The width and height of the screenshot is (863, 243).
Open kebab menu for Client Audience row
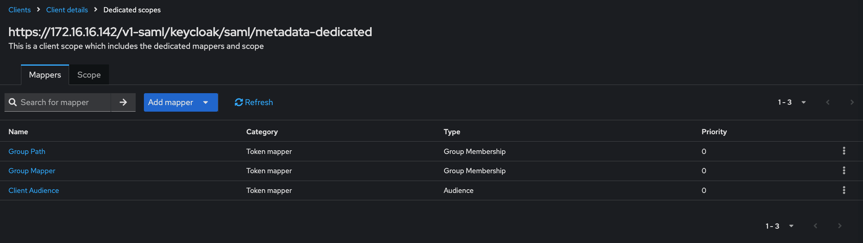(844, 190)
